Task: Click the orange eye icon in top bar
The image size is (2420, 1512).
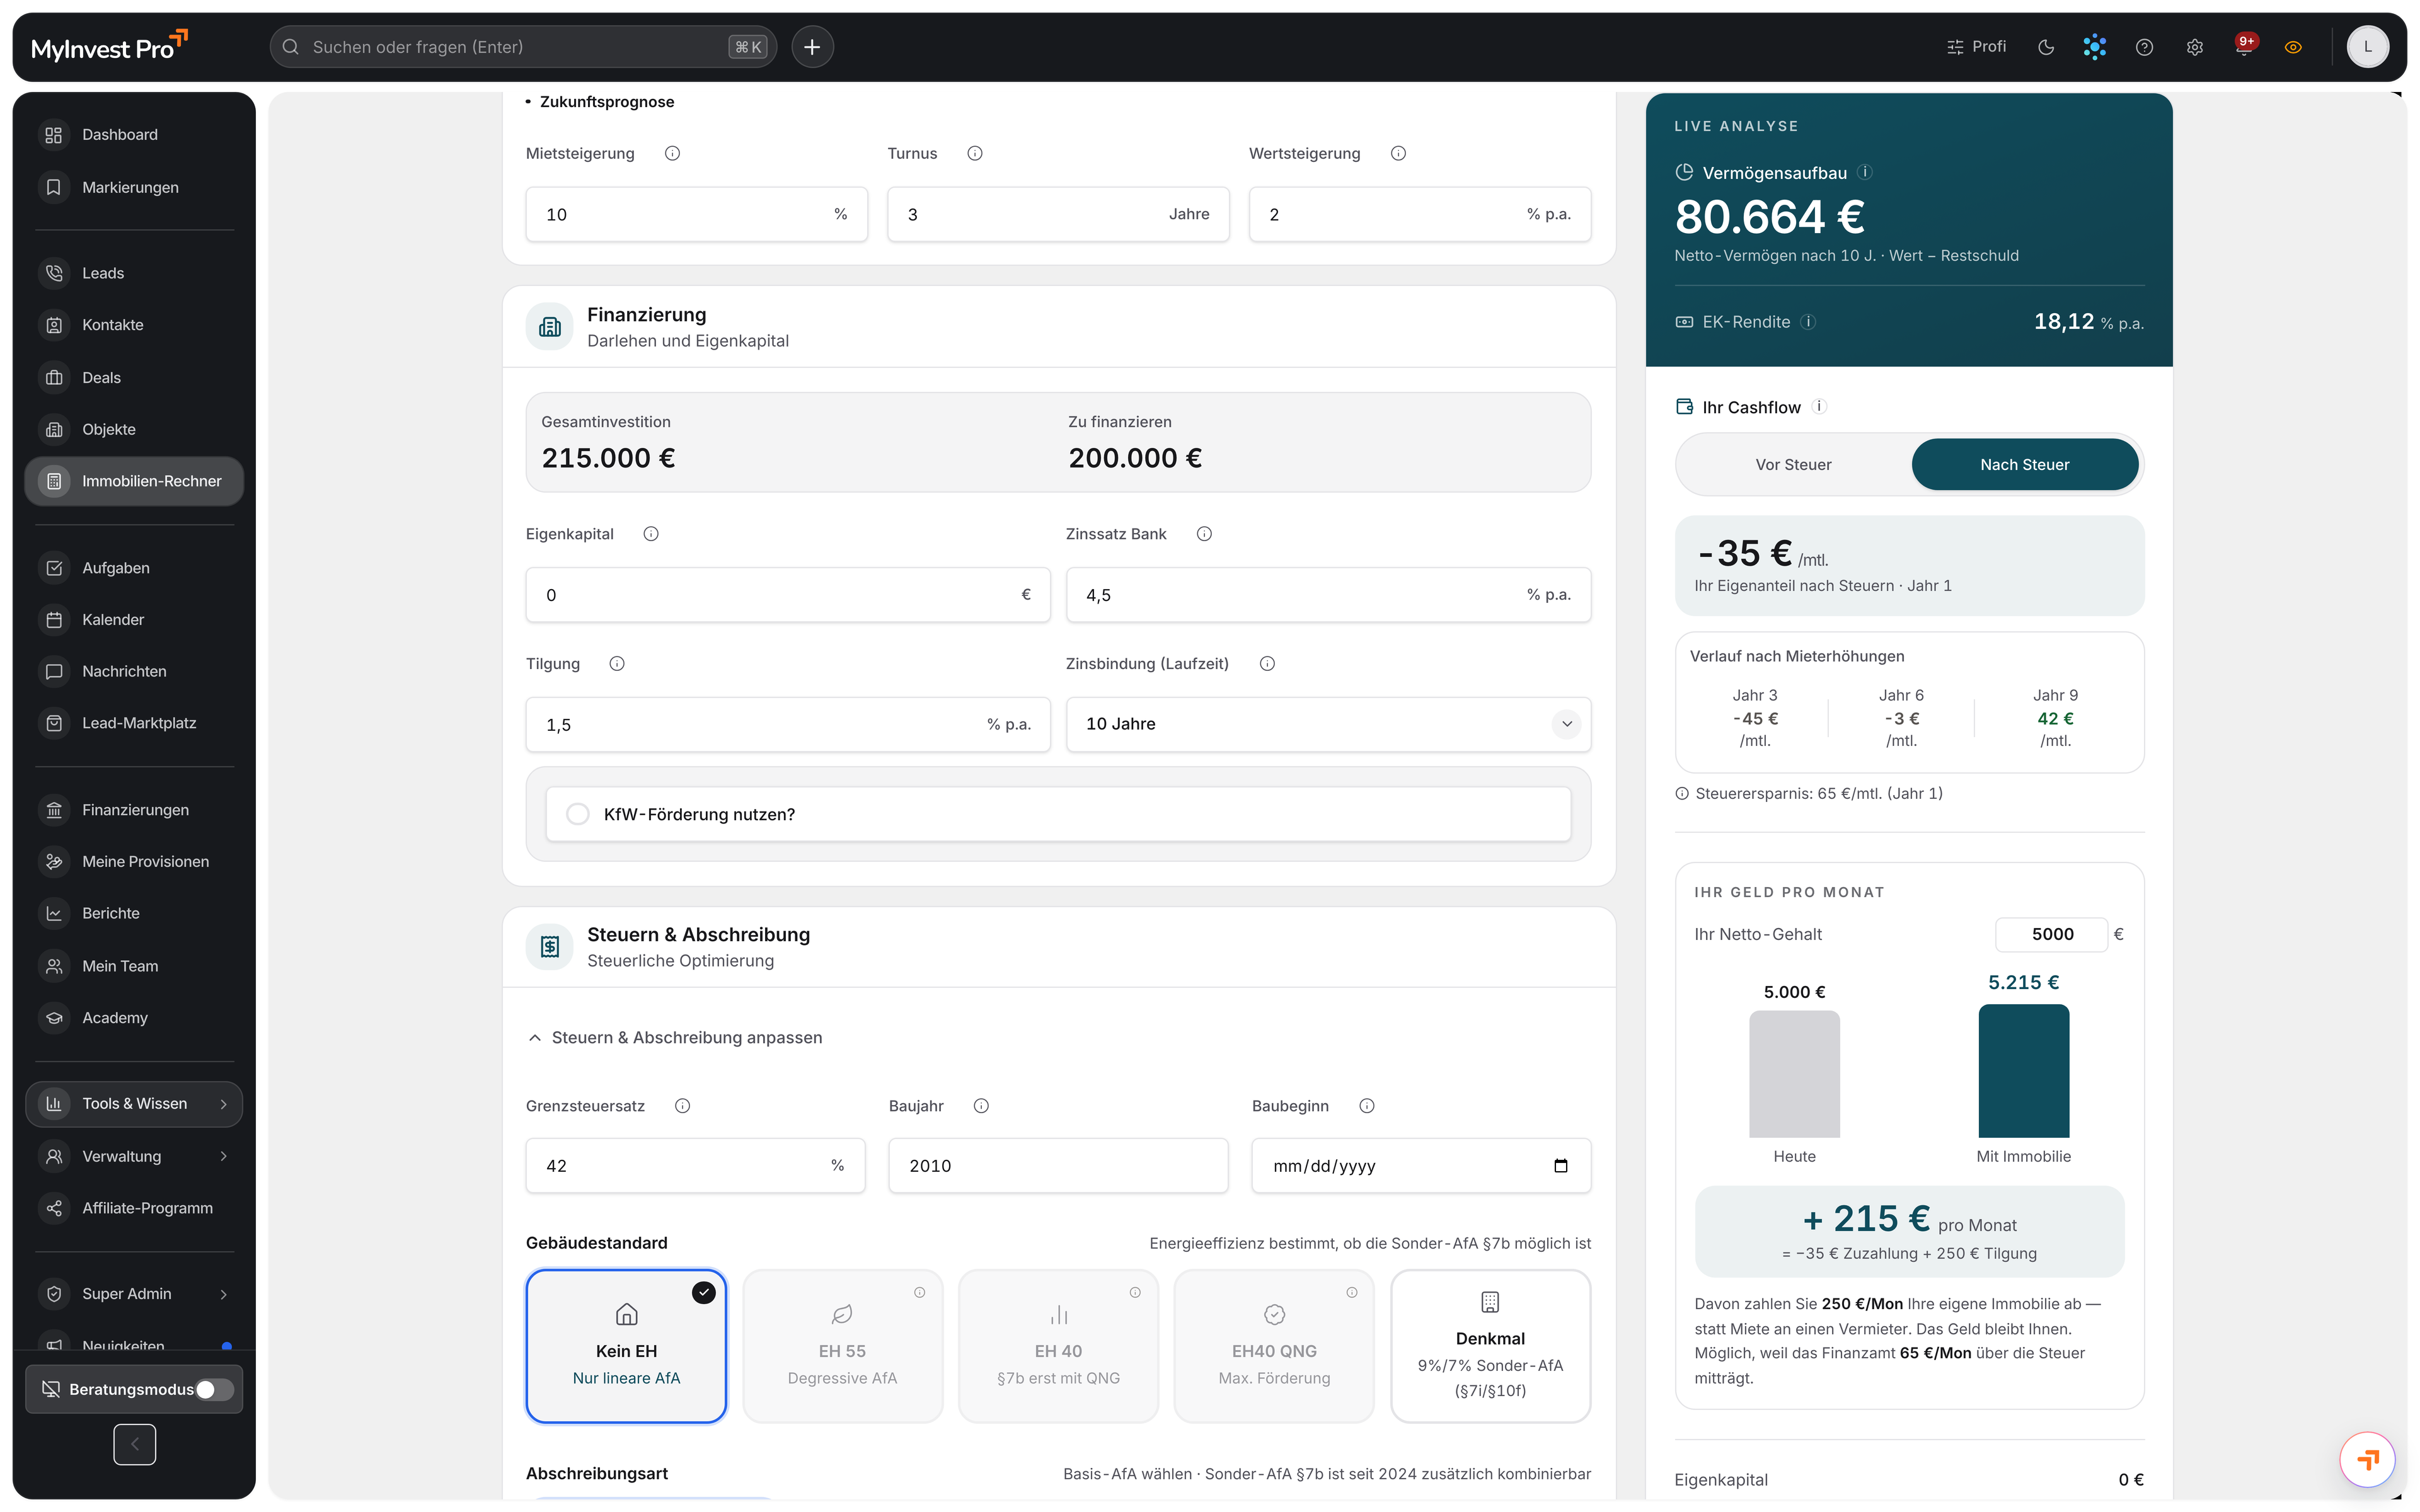Action: pyautogui.click(x=2293, y=47)
